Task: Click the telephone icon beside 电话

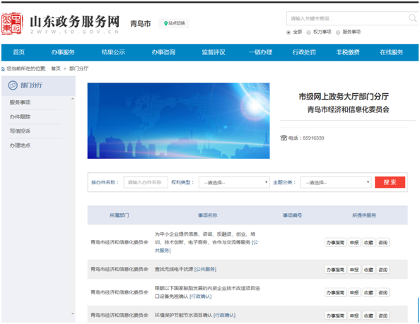Action: click(284, 138)
